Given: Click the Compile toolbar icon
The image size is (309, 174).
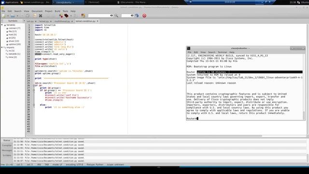Looking at the screenshot, I should (x=61, y=16).
